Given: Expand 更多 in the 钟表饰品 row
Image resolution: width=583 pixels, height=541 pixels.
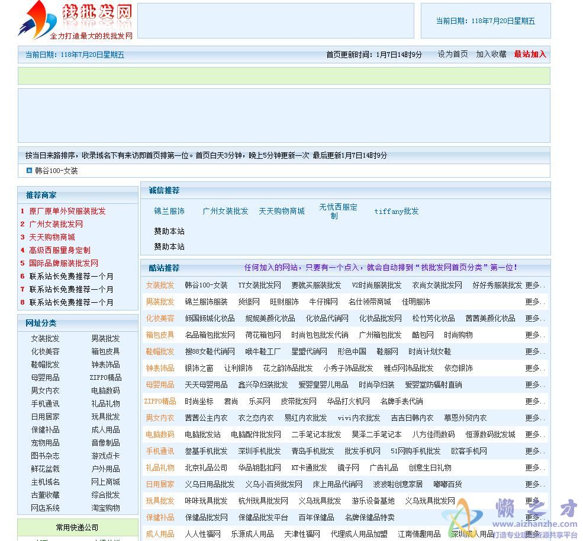Looking at the screenshot, I should pyautogui.click(x=535, y=368).
